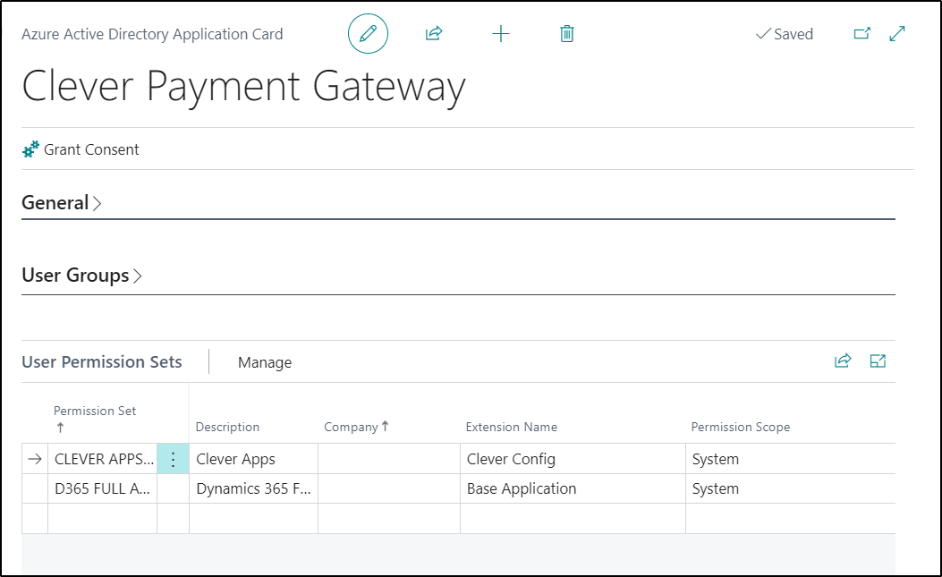Click the trash delete icon
This screenshot has height=577, width=942.
click(566, 34)
